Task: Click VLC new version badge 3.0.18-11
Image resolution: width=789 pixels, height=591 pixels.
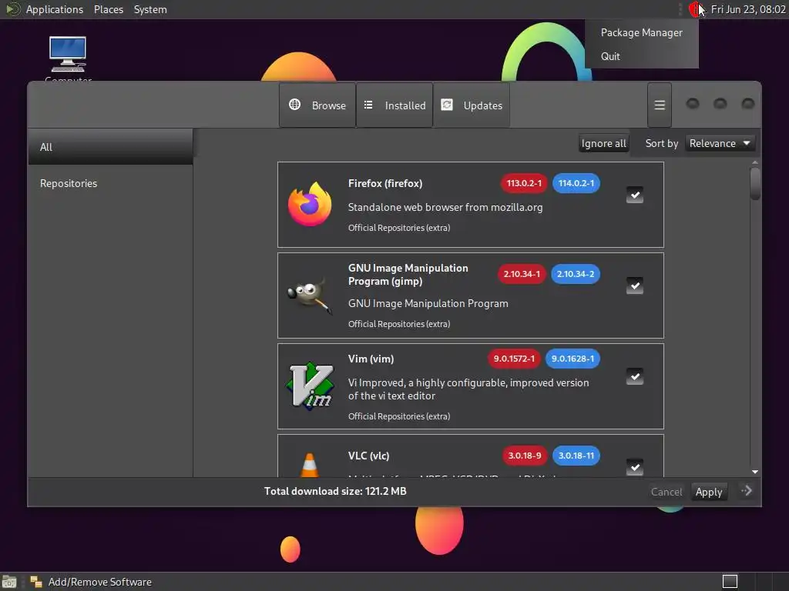Action: pyautogui.click(x=576, y=456)
